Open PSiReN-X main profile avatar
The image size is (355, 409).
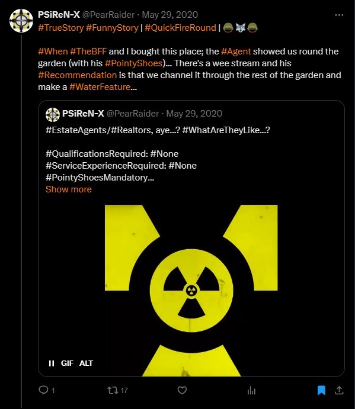point(21,21)
